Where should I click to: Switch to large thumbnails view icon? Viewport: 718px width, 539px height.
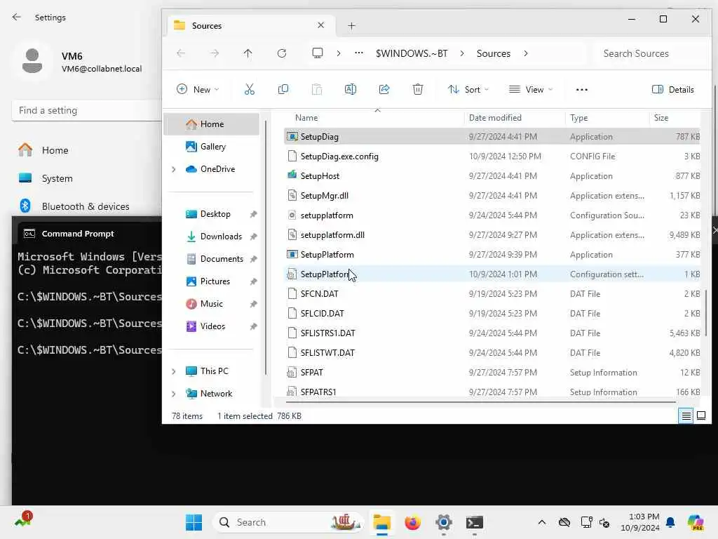pos(700,415)
